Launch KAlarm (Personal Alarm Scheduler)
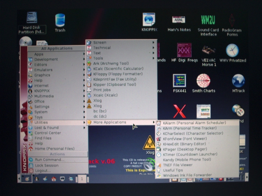 [197, 123]
